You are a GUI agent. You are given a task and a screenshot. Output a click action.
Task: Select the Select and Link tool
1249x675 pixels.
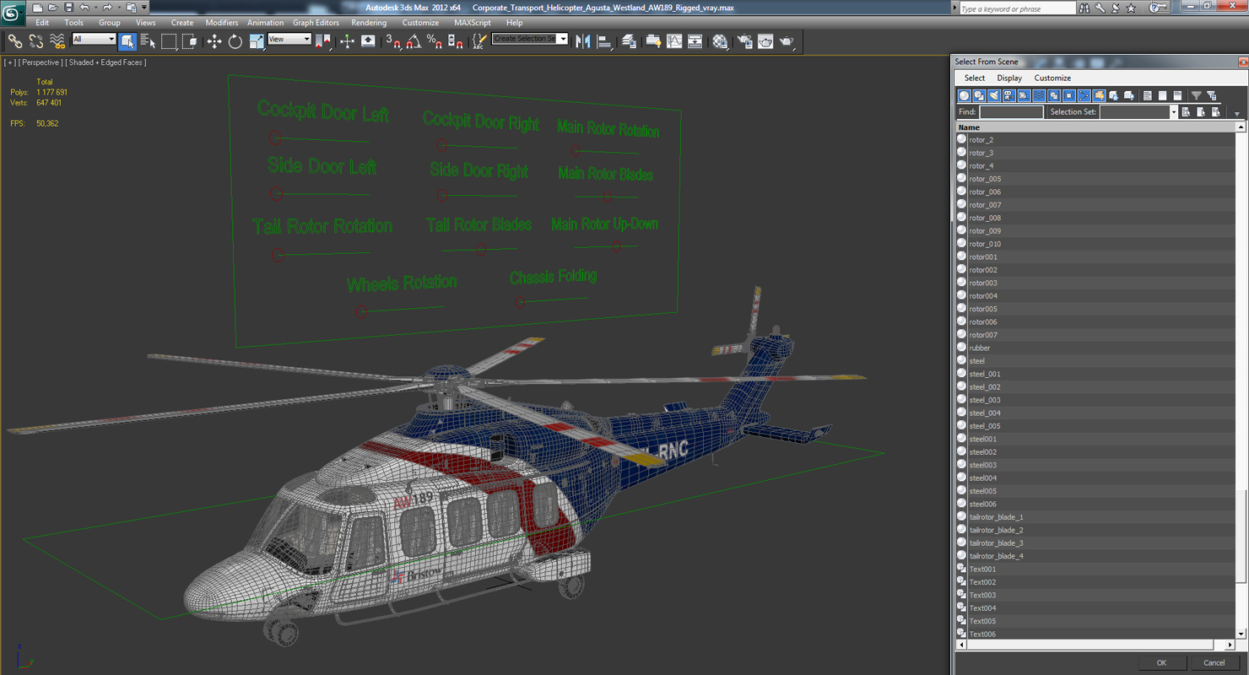[15, 41]
